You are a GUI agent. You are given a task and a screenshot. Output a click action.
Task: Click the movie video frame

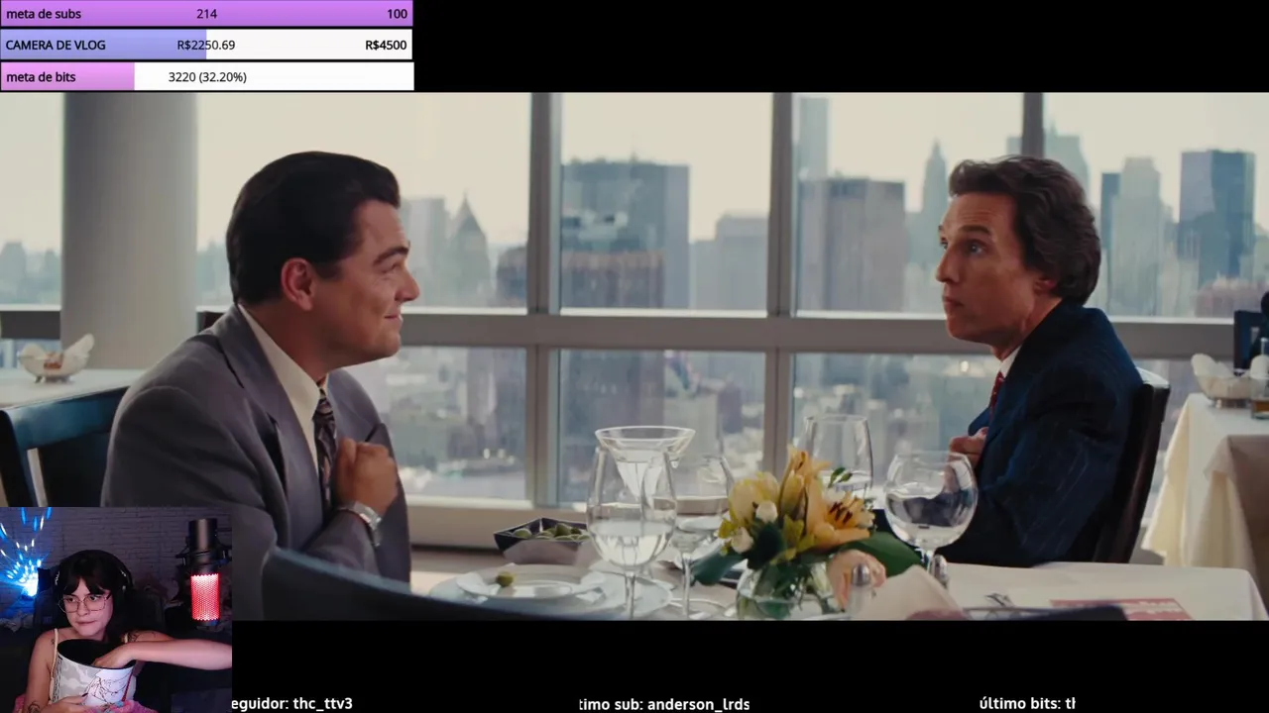pos(634,356)
